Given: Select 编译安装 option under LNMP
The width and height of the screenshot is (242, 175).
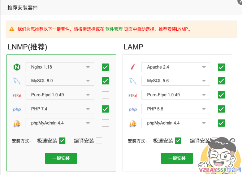Looking at the screenshot, I should coord(99,141).
